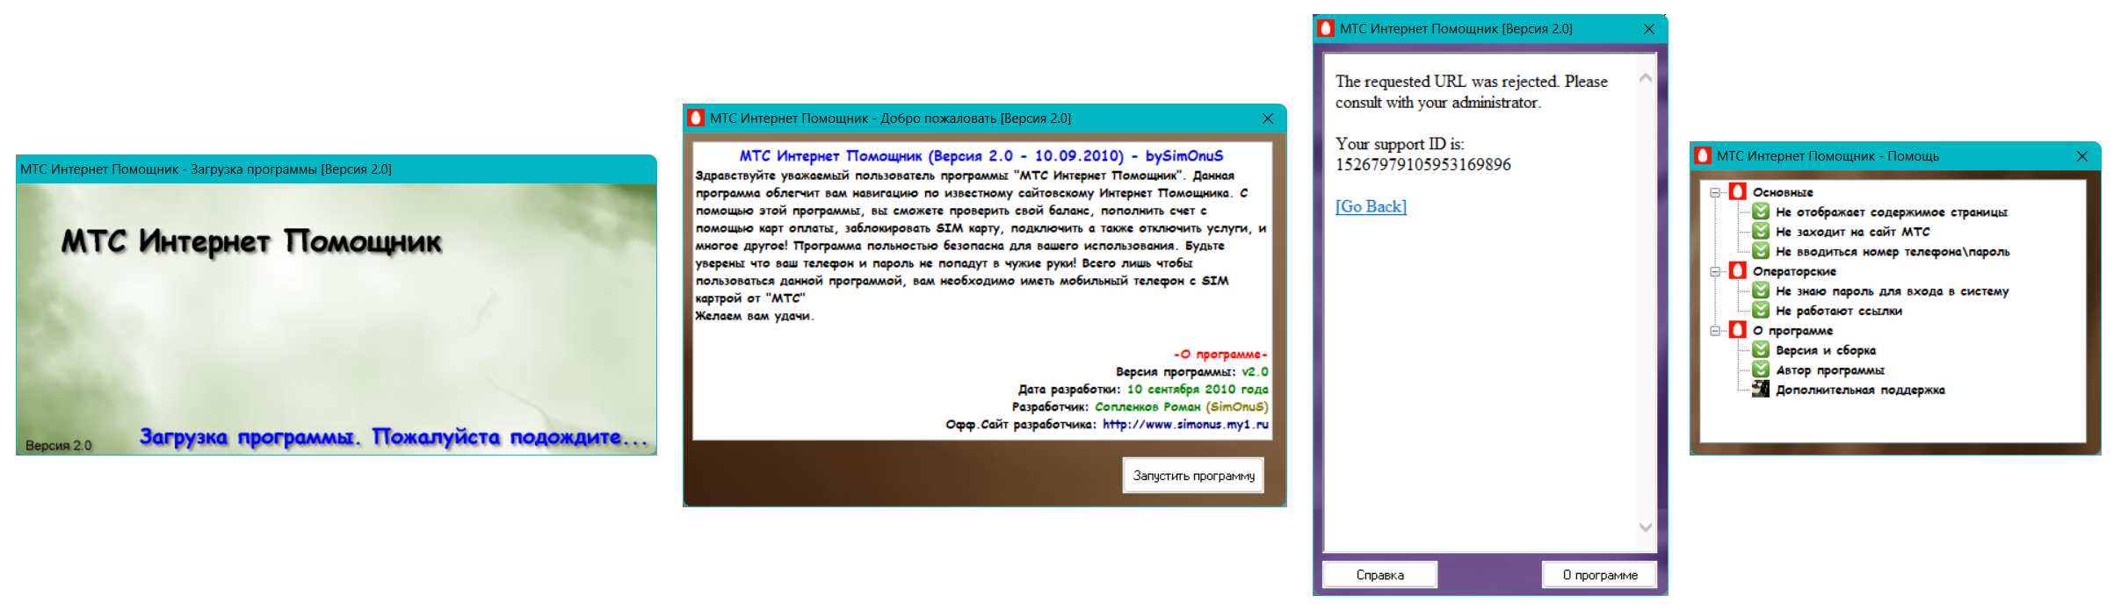Collapse the О программе tree node
The width and height of the screenshot is (2121, 610).
point(1715,330)
